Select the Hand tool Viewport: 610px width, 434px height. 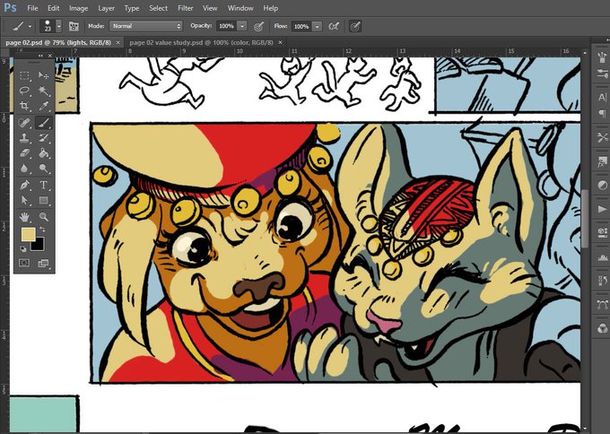[x=24, y=217]
